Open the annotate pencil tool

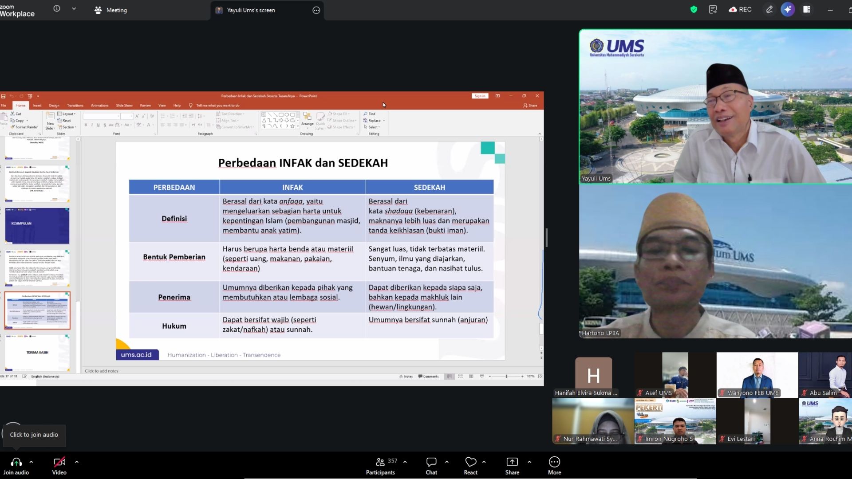[769, 9]
